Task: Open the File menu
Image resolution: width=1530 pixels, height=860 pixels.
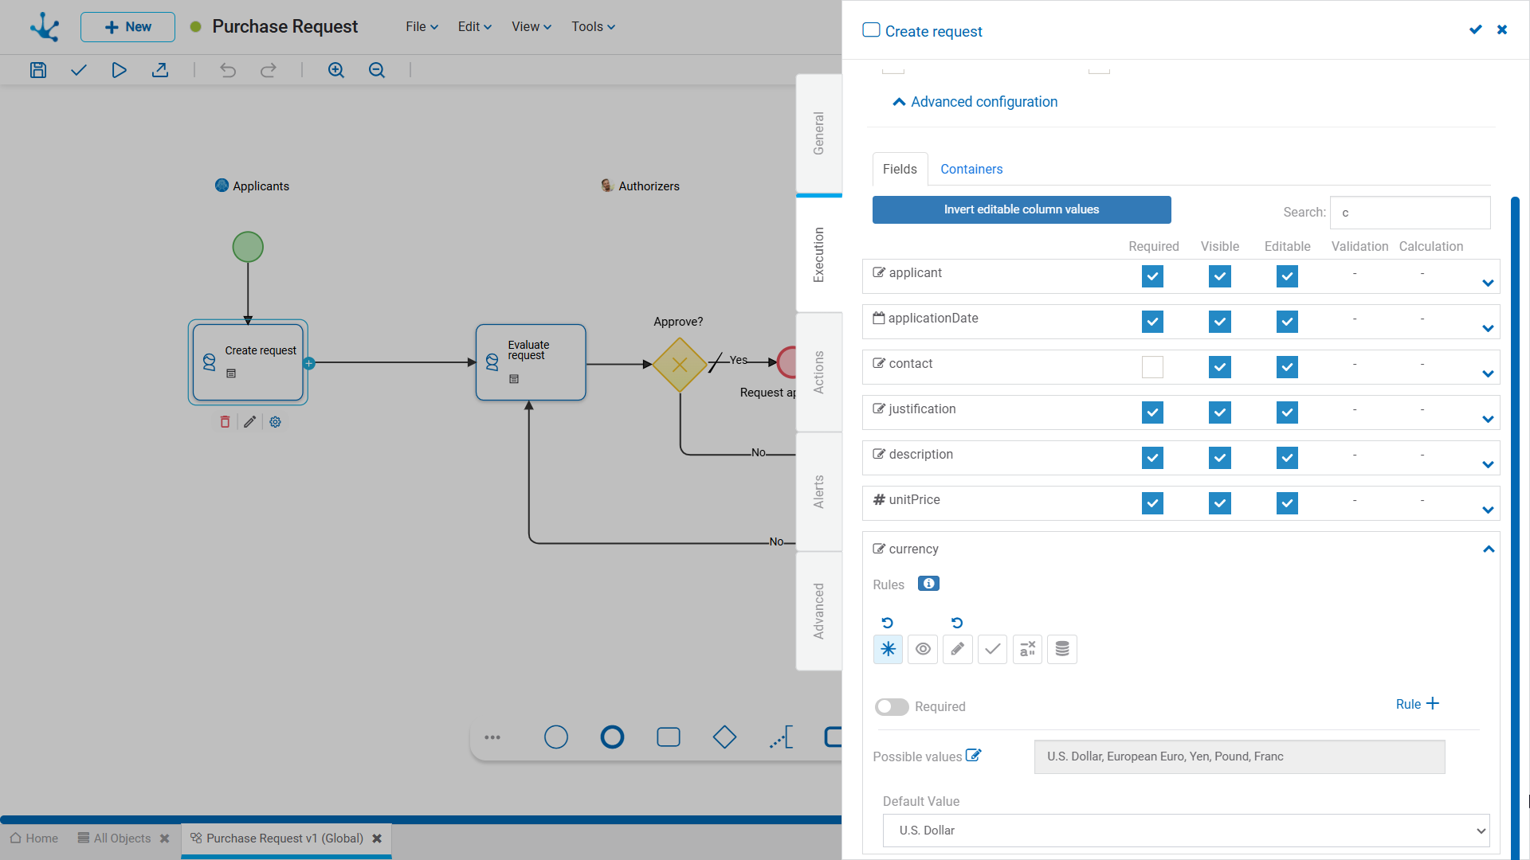Action: point(422,26)
